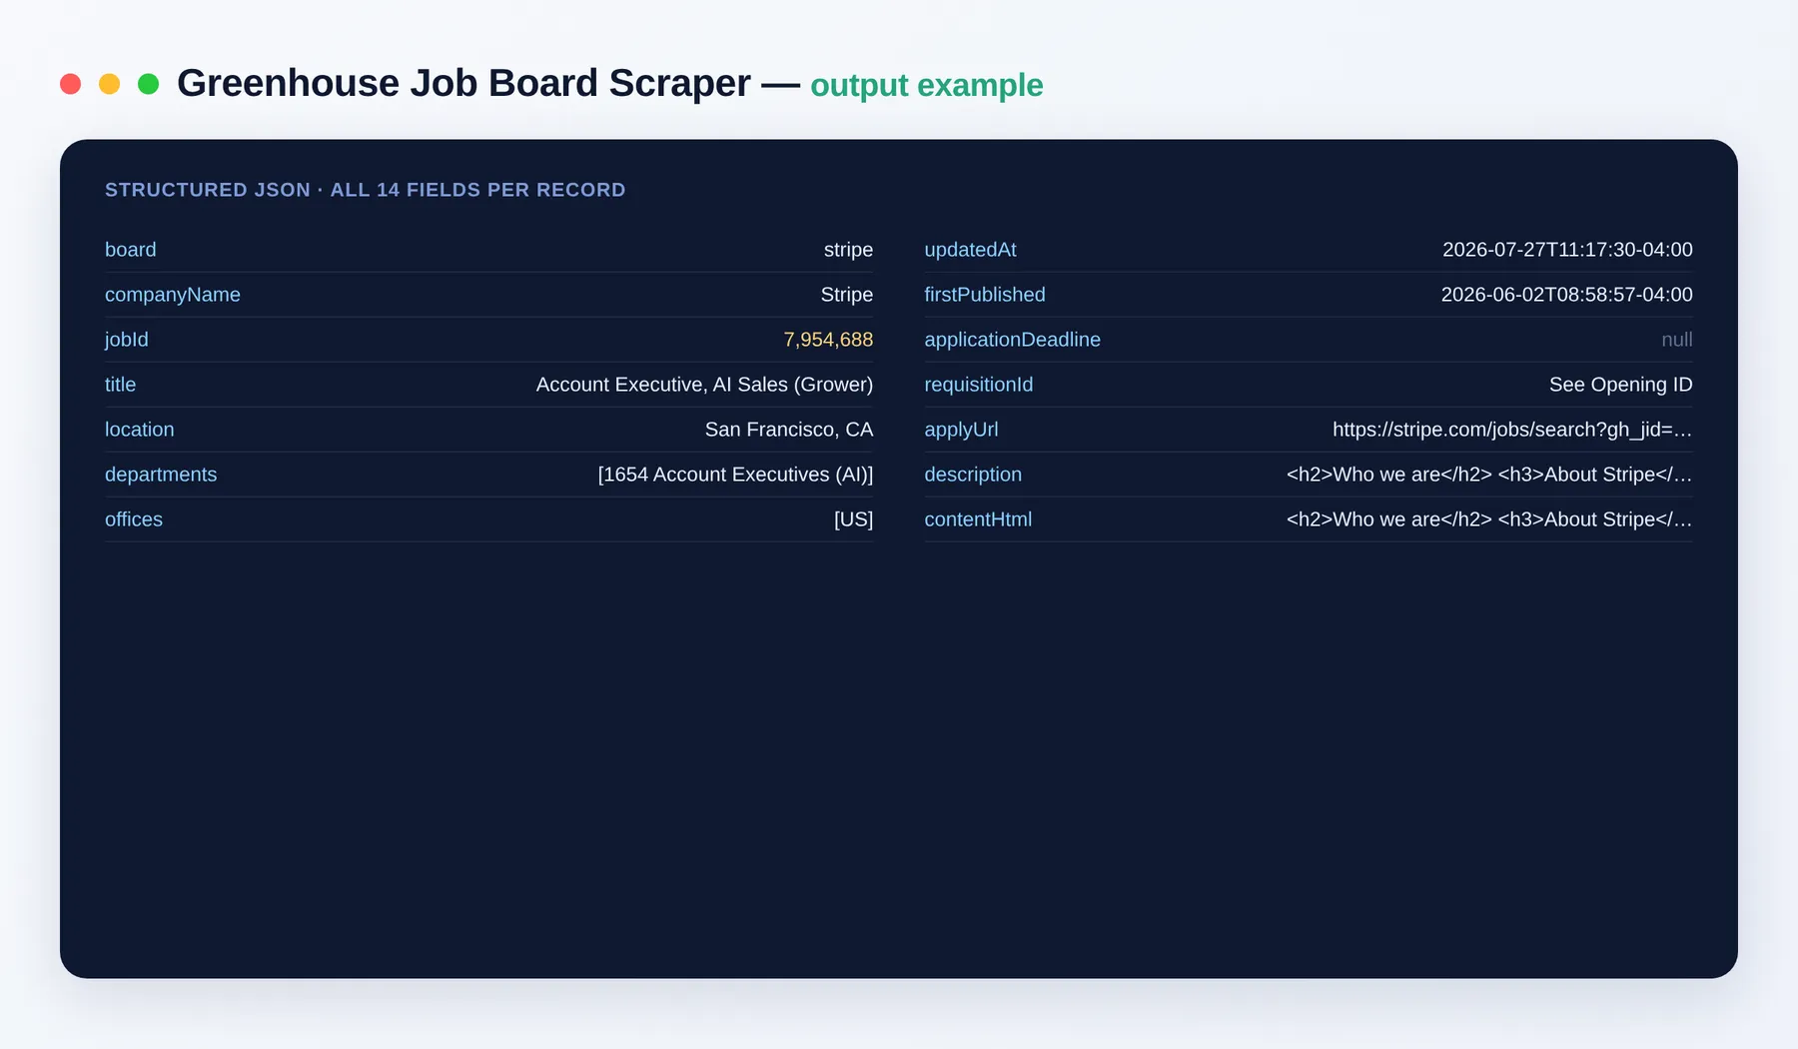Click the jobId value 7,954,688
Image resolution: width=1798 pixels, height=1049 pixels.
coord(828,340)
